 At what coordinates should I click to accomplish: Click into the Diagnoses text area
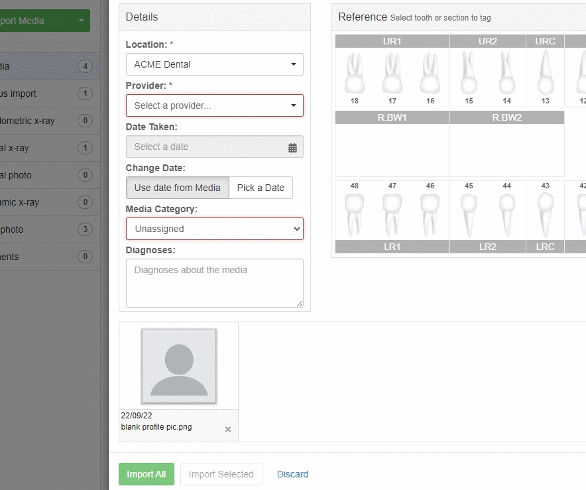point(215,283)
